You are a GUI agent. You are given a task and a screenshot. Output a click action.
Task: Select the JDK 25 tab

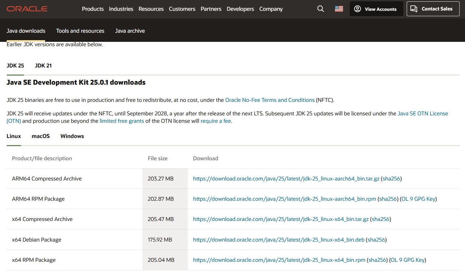point(15,65)
